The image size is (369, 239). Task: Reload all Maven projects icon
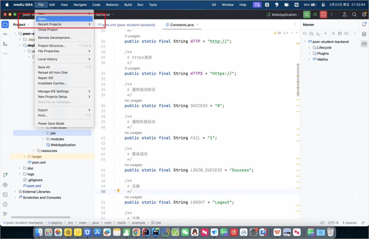coord(305,33)
